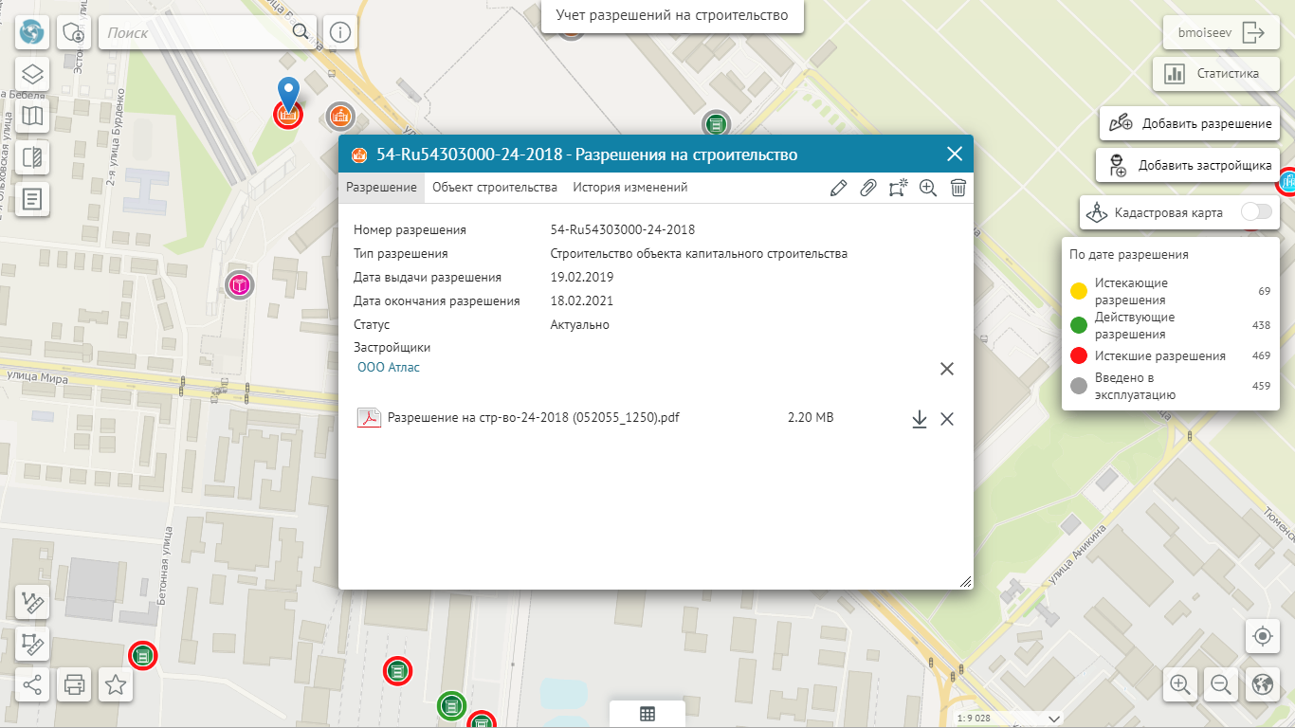Click the star bookmarks icon

116,683
